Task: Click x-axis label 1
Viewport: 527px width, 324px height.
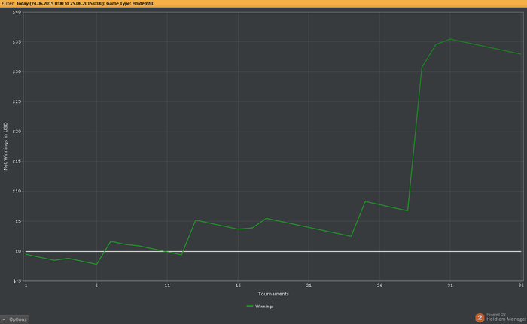Action: 26,286
